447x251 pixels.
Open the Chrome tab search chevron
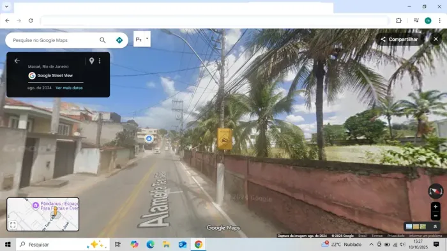click(x=6, y=6)
